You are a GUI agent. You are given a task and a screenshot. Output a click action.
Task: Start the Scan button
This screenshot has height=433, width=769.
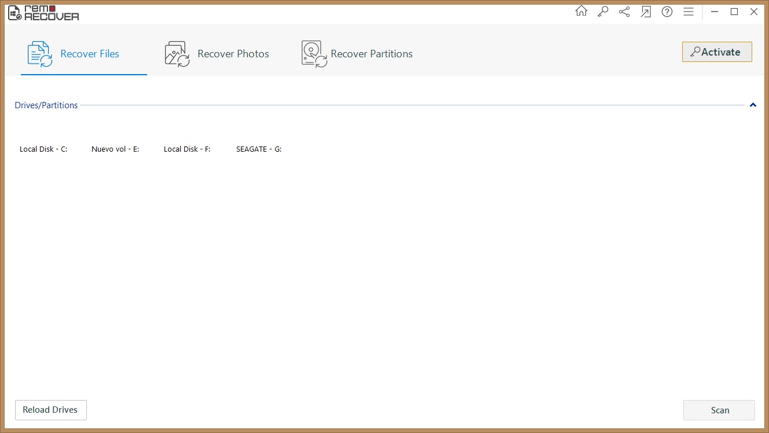(719, 410)
